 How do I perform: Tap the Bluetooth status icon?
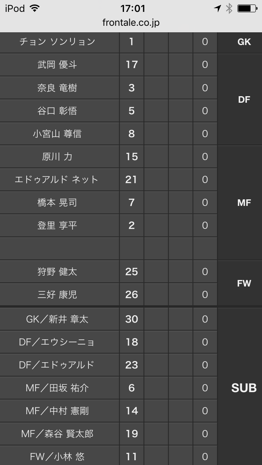tap(229, 8)
